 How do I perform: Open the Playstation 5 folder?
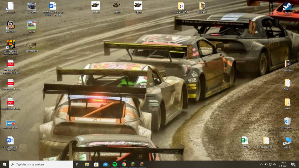tap(266, 141)
